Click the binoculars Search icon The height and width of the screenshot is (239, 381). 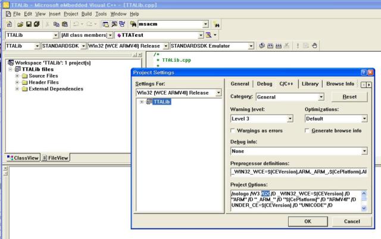[x=216, y=24]
